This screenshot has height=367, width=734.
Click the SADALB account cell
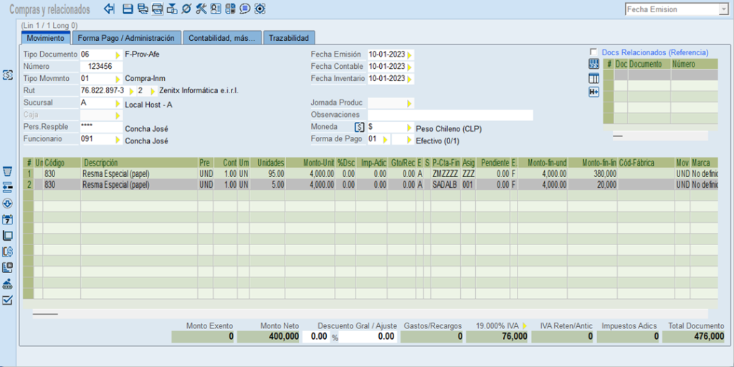446,184
